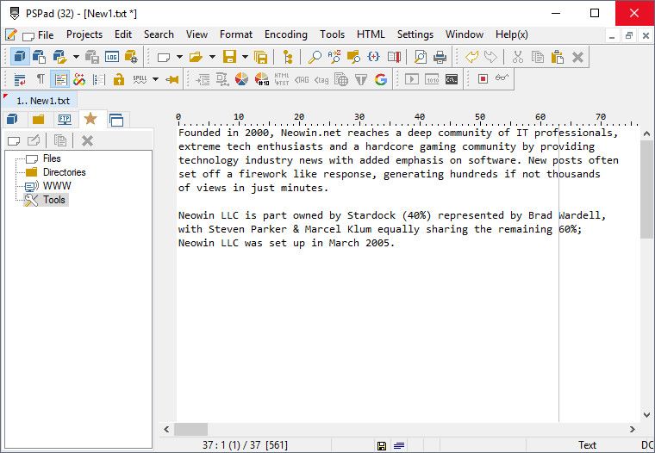Image resolution: width=655 pixels, height=453 pixels.
Task: Switch to the yellow folder explorer tab
Action: (x=39, y=120)
